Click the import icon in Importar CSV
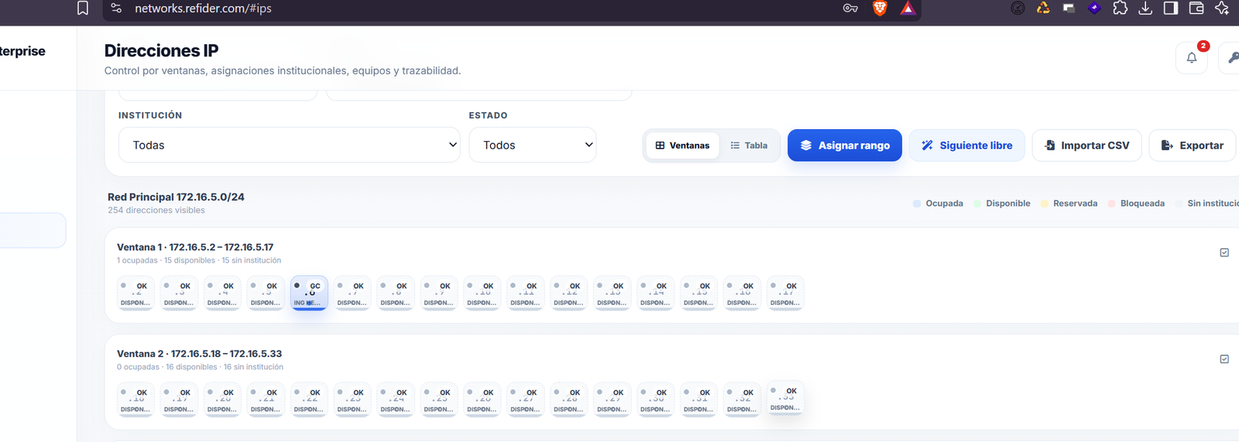Viewport: 1239px width, 442px height. (x=1050, y=146)
